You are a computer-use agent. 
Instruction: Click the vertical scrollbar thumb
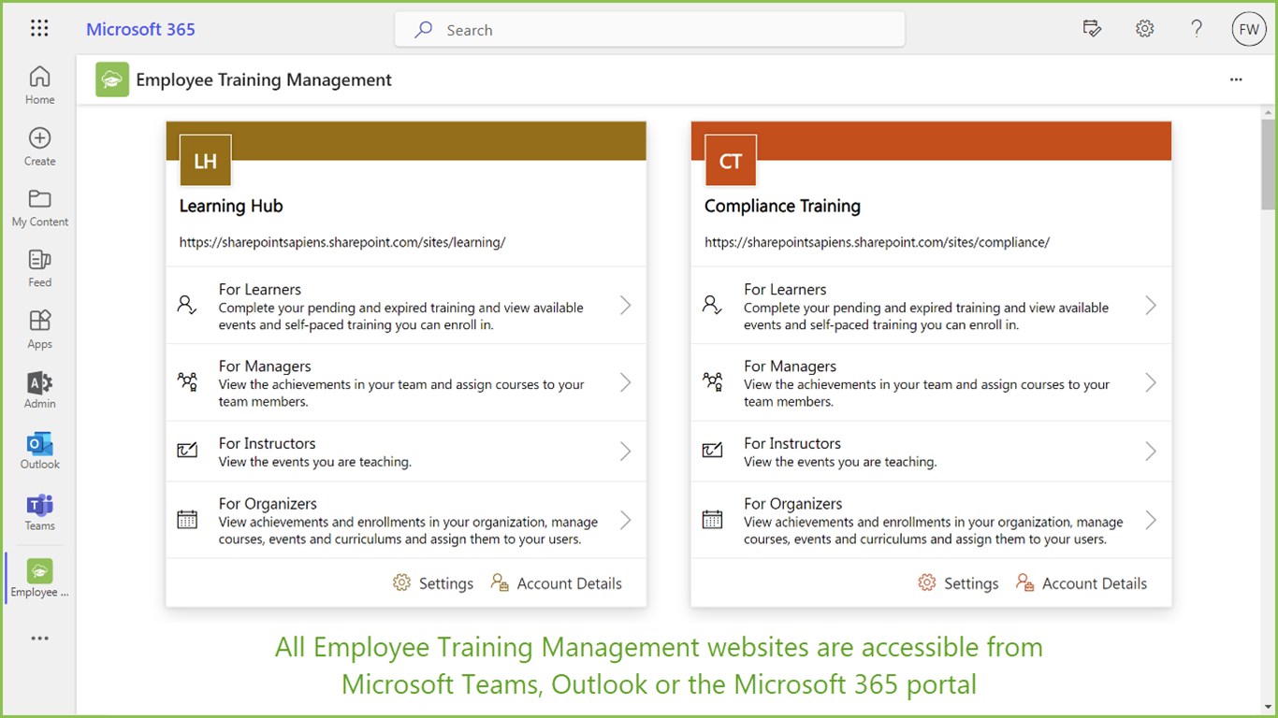tap(1269, 164)
